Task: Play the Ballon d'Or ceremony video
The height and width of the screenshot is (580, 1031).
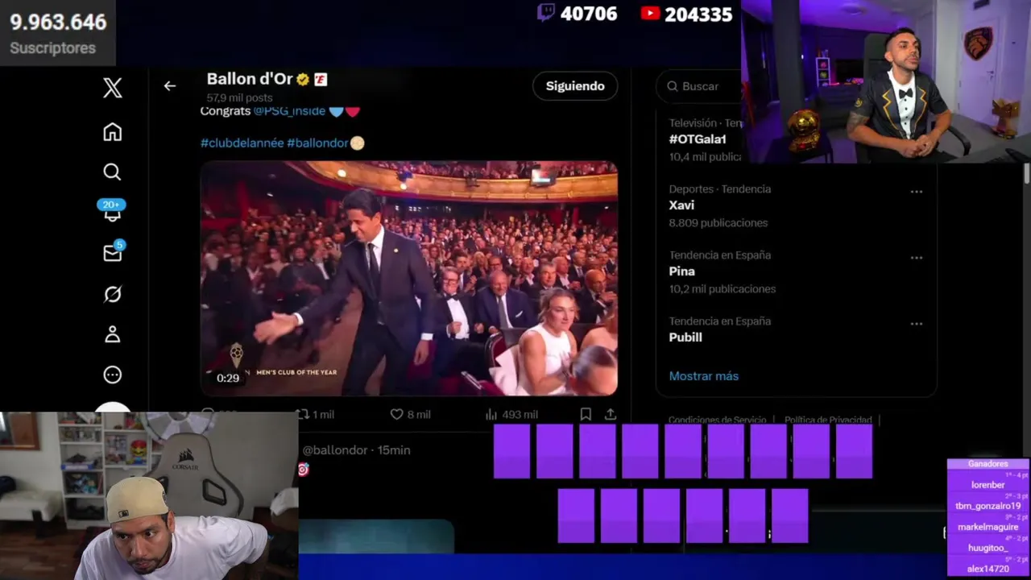Action: click(x=409, y=279)
